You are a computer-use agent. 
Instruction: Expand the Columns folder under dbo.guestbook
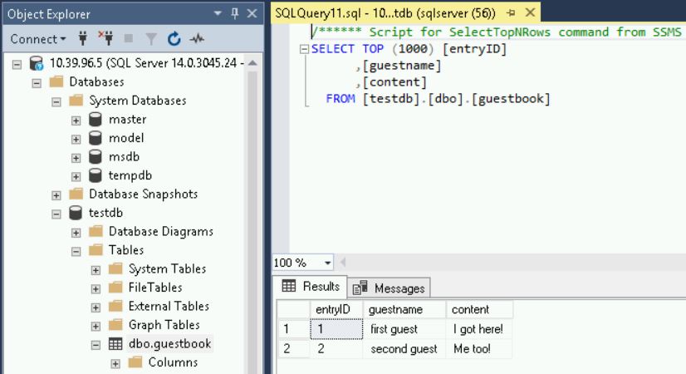115,362
